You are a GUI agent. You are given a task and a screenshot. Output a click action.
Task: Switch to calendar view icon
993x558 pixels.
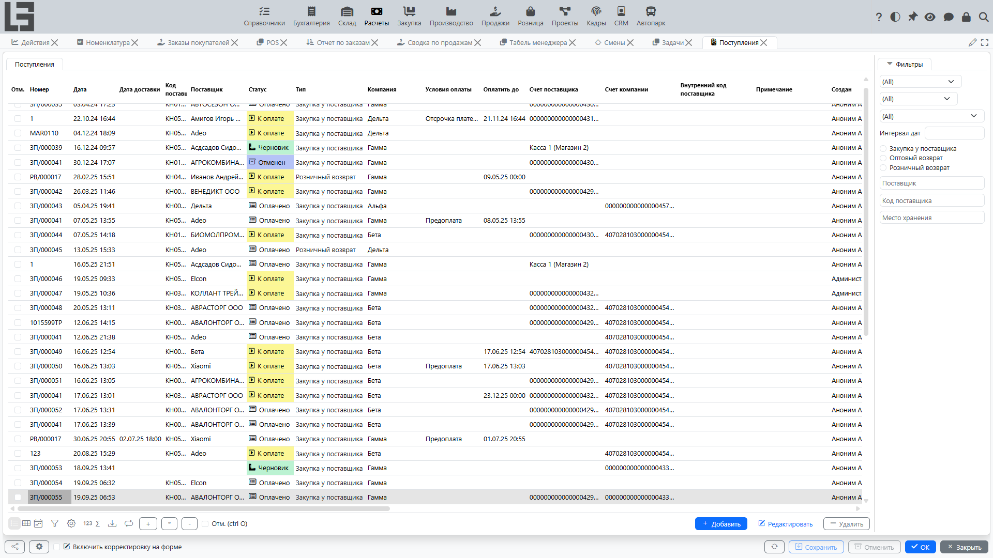point(38,523)
